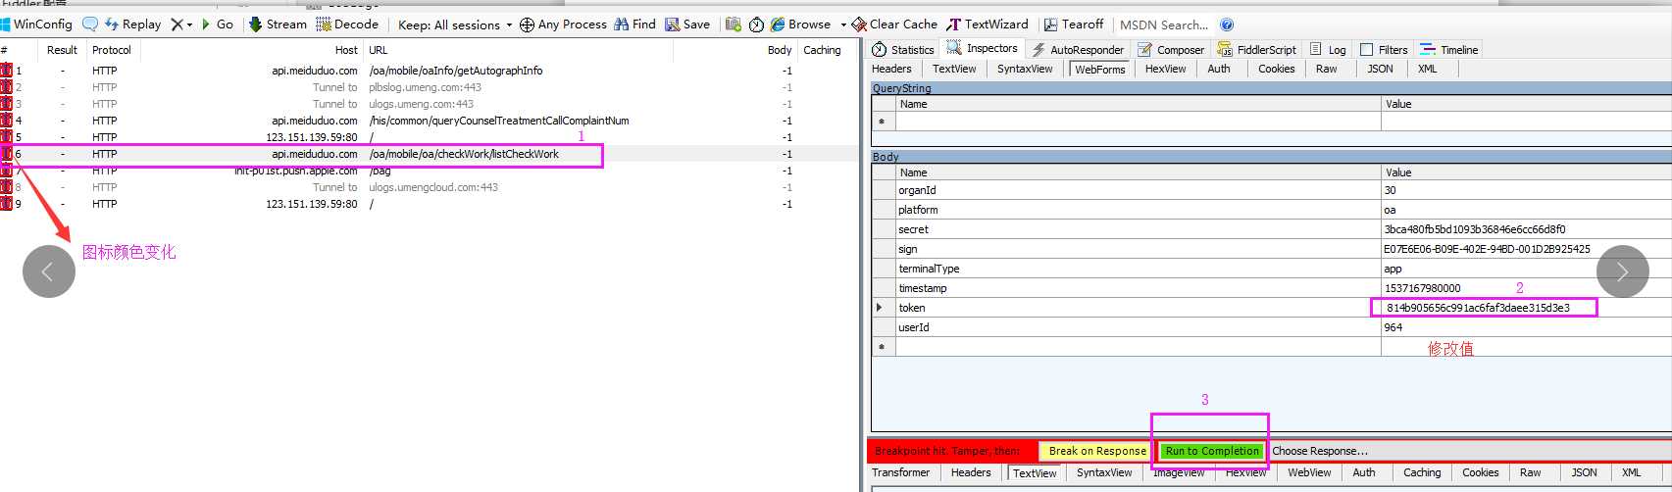Open the TextWizard tool

988,24
